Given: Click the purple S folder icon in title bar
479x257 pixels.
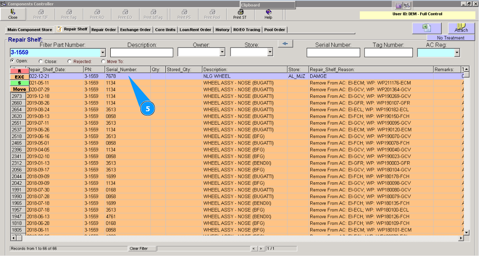Looking at the screenshot, I should tap(399, 5).
